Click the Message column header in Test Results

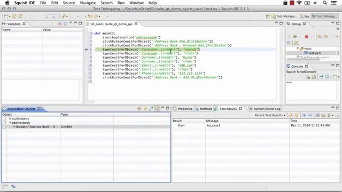(x=247, y=121)
